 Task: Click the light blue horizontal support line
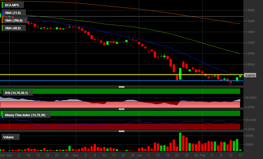pyautogui.click(x=122, y=81)
